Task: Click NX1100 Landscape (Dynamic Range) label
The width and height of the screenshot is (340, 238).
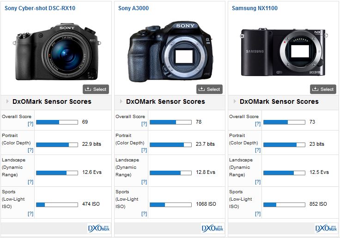Action: point(241,167)
